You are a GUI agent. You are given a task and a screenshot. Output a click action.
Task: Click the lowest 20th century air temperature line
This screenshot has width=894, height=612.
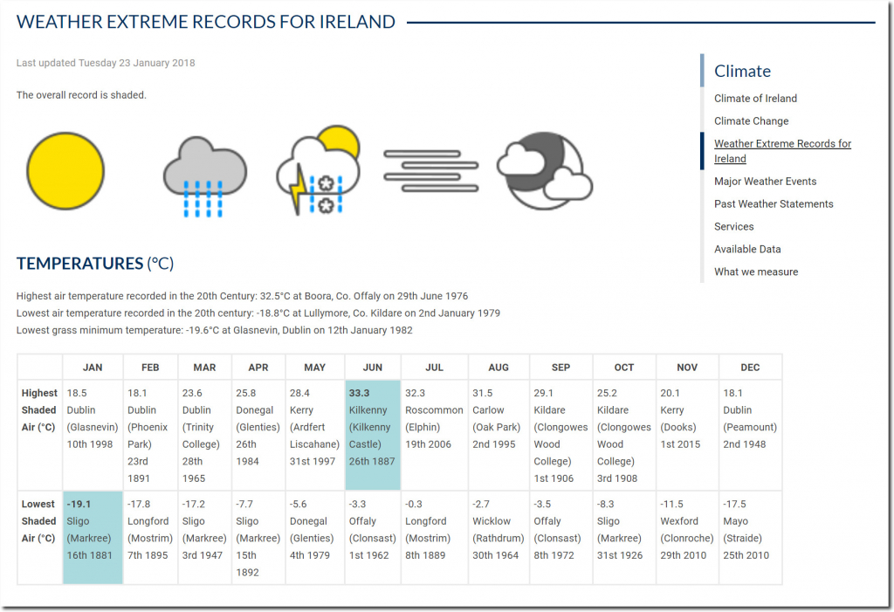pyautogui.click(x=258, y=313)
